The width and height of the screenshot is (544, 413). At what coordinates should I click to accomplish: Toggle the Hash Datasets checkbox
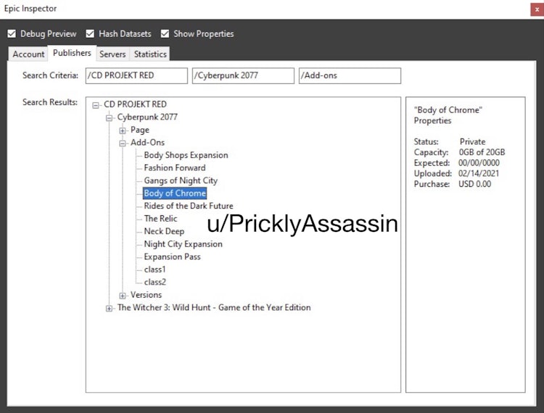pyautogui.click(x=90, y=33)
